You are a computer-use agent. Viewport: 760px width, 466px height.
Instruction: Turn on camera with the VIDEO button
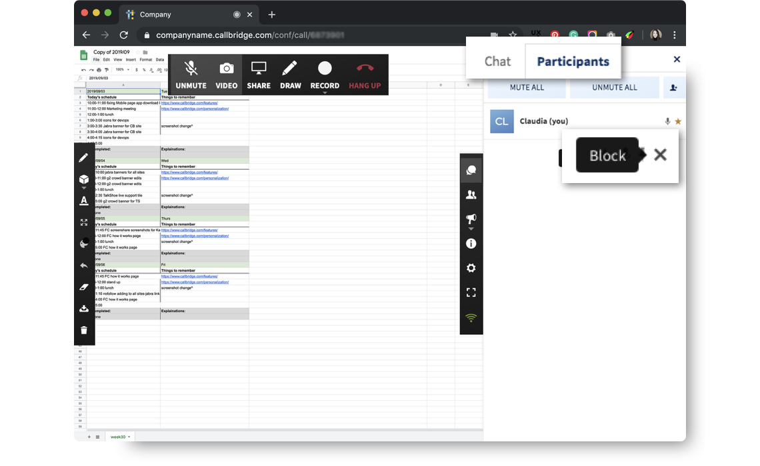coord(226,75)
